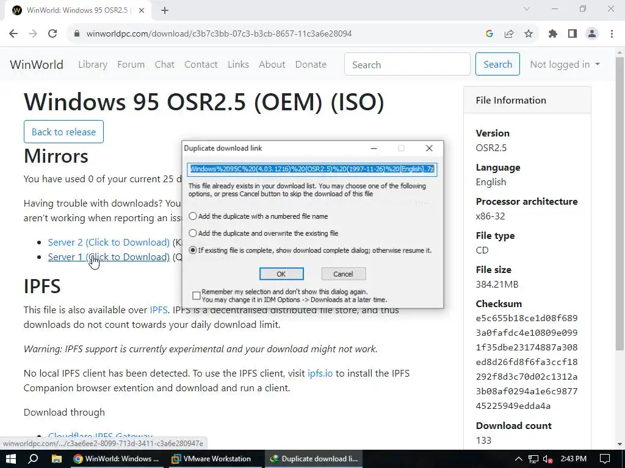The height and width of the screenshot is (468, 625).
Task: Click the file name field in dialog
Action: click(x=312, y=169)
